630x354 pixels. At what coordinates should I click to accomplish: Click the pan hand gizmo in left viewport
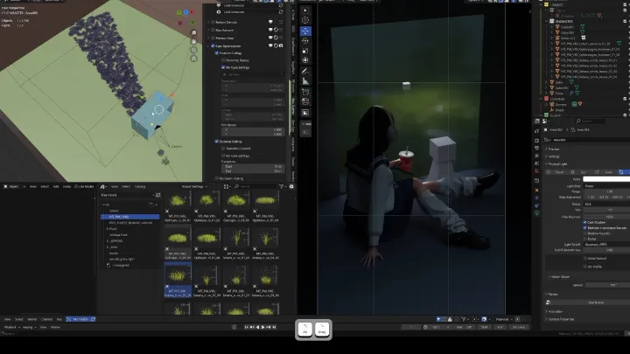pos(194,41)
